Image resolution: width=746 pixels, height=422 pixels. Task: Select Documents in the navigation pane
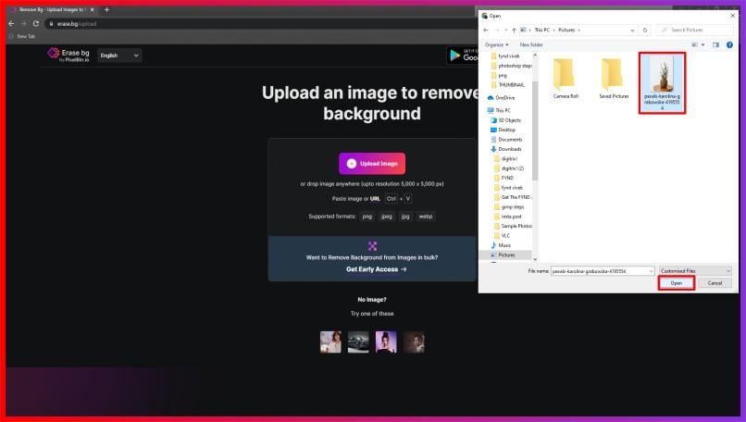coord(506,140)
